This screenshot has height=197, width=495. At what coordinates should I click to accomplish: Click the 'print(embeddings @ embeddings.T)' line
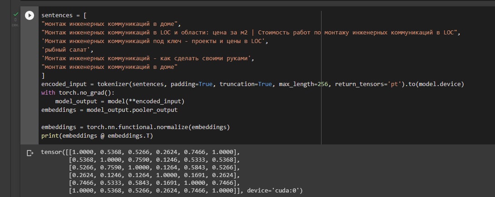(97, 135)
